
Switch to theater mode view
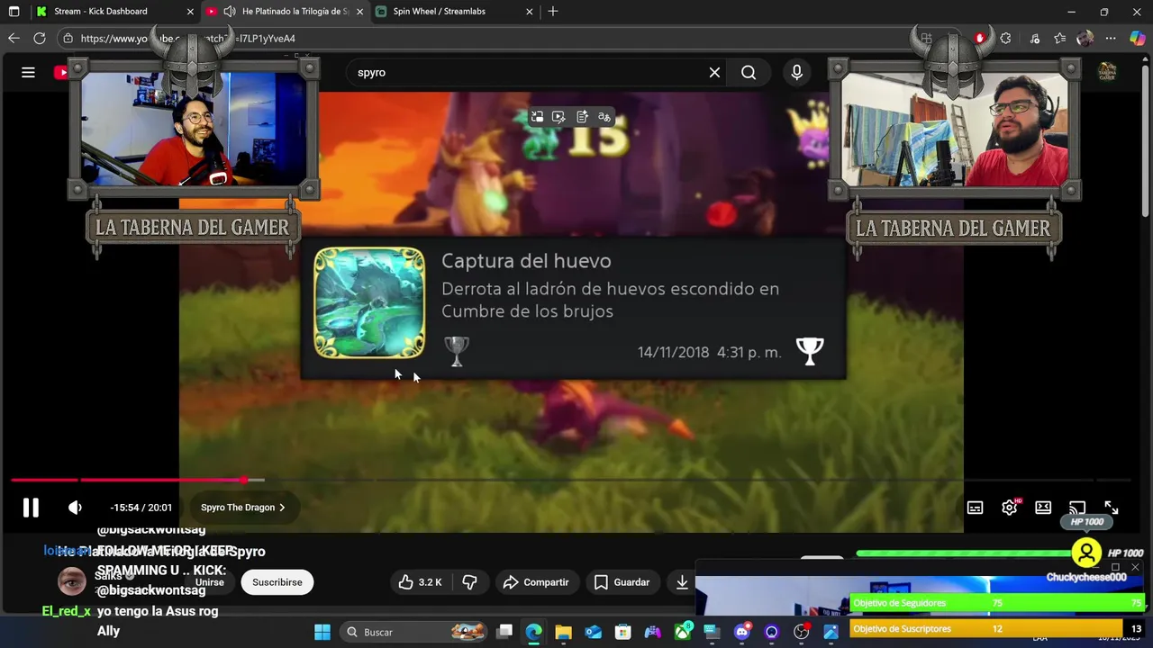coord(1043,508)
